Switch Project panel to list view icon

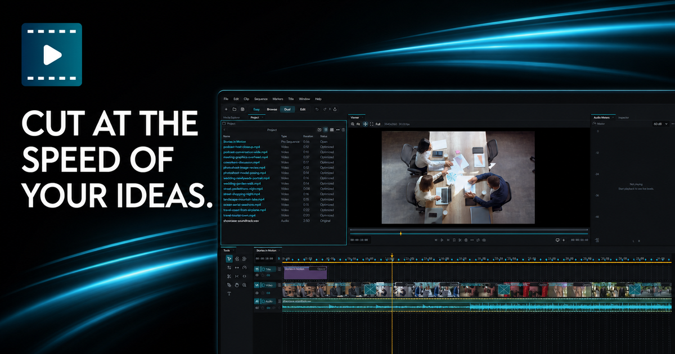pyautogui.click(x=326, y=130)
